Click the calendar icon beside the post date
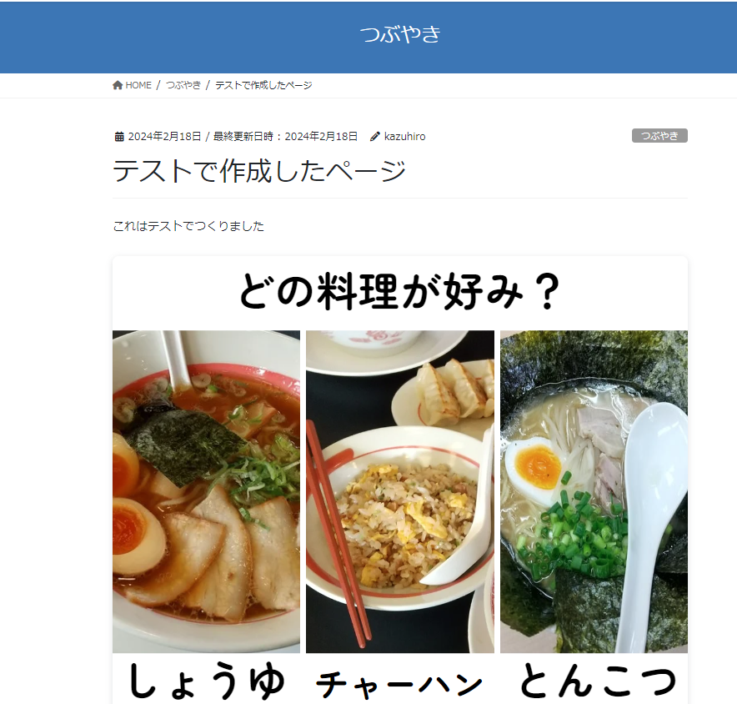The height and width of the screenshot is (704, 737). 119,137
